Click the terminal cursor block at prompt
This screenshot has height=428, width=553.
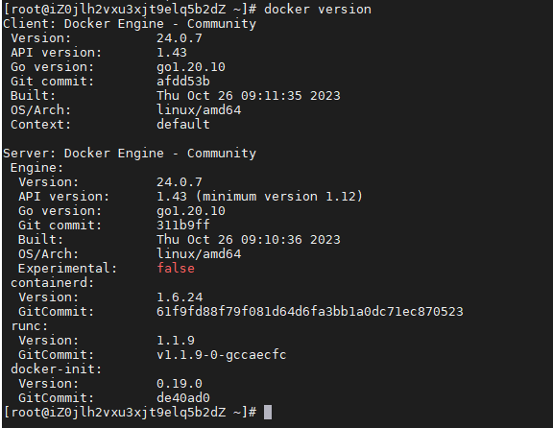[268, 412]
